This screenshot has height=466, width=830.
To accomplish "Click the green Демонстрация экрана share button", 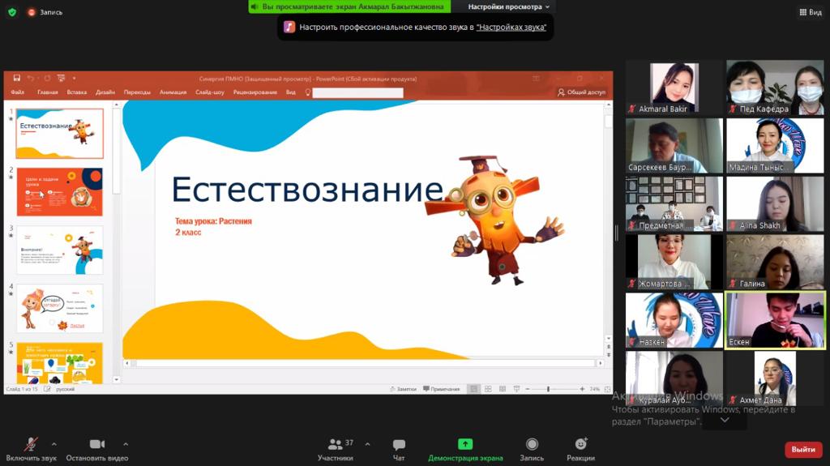I will [x=465, y=444].
